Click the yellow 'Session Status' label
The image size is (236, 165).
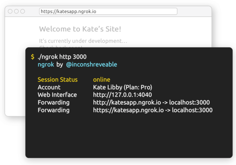(x=57, y=80)
